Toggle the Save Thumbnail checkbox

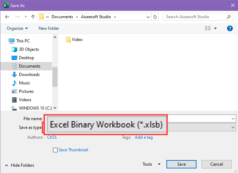click(x=55, y=150)
